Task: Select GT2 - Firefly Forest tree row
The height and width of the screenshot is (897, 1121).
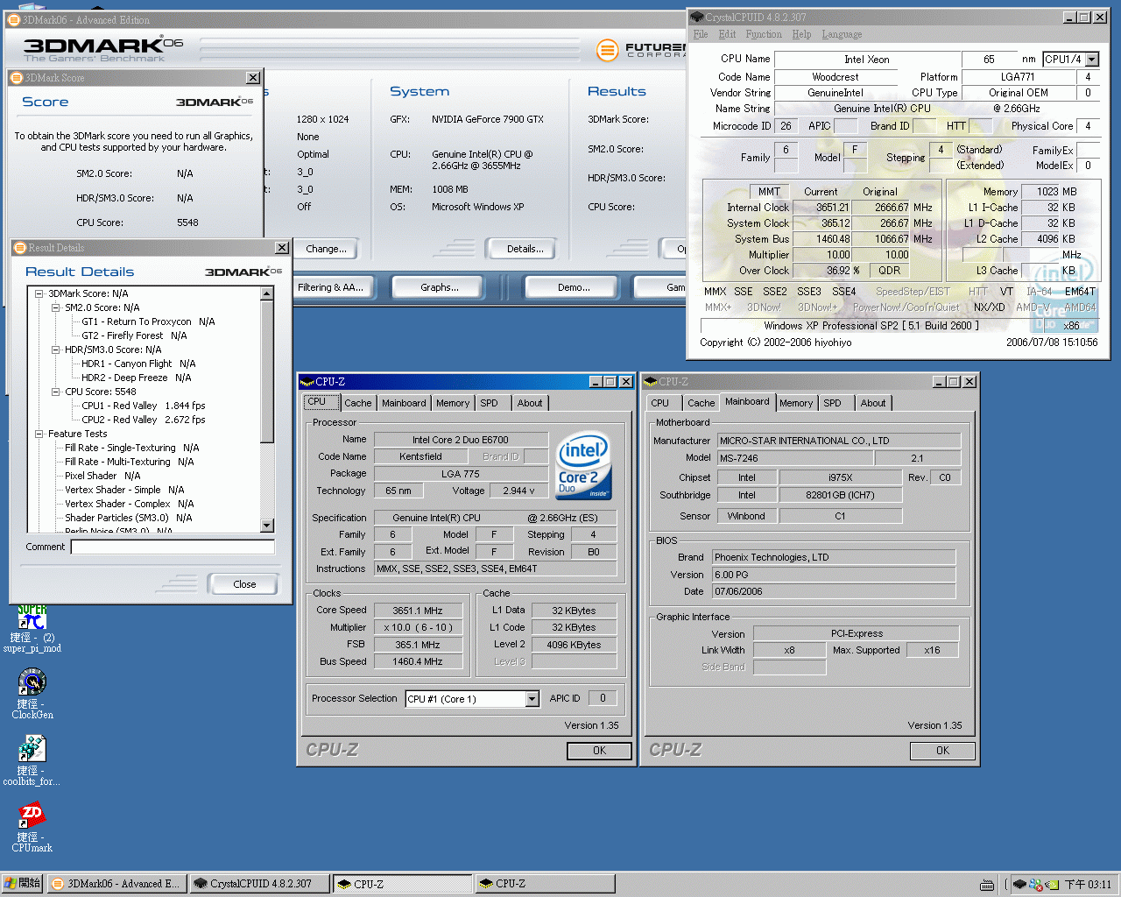Action: point(134,335)
